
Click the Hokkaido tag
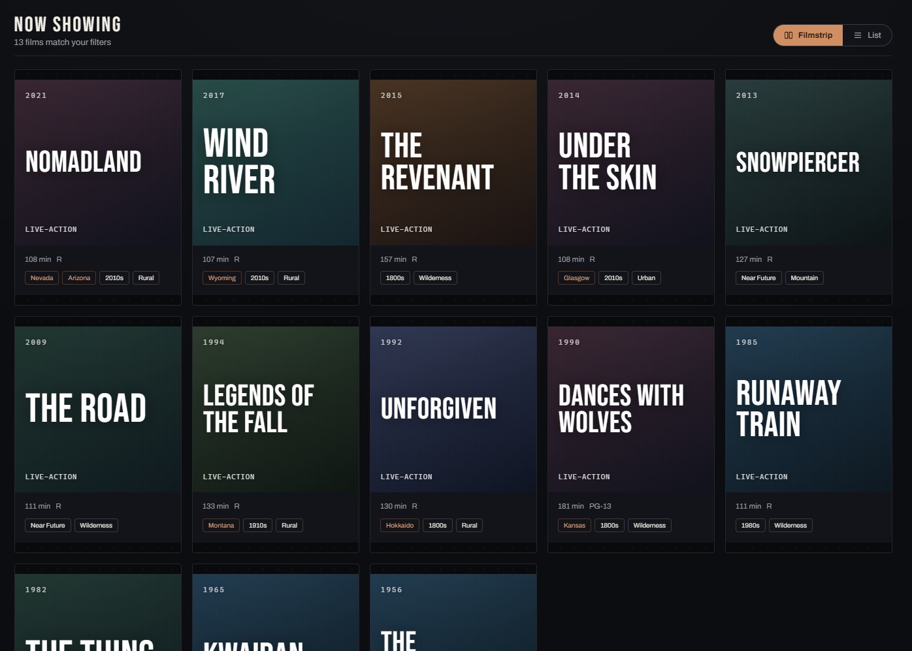[400, 526]
